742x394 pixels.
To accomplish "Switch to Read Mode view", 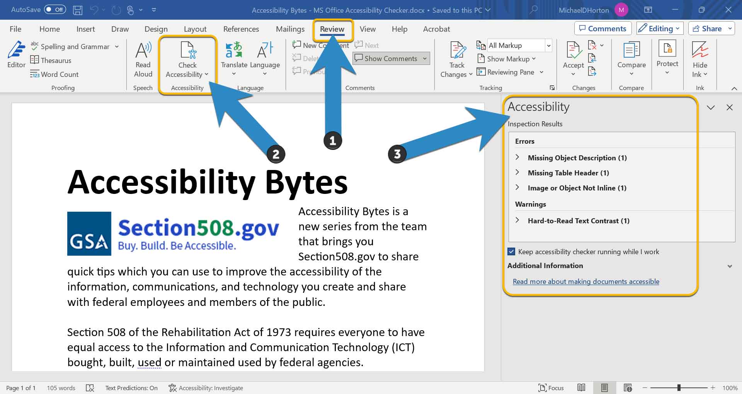I will pos(581,387).
